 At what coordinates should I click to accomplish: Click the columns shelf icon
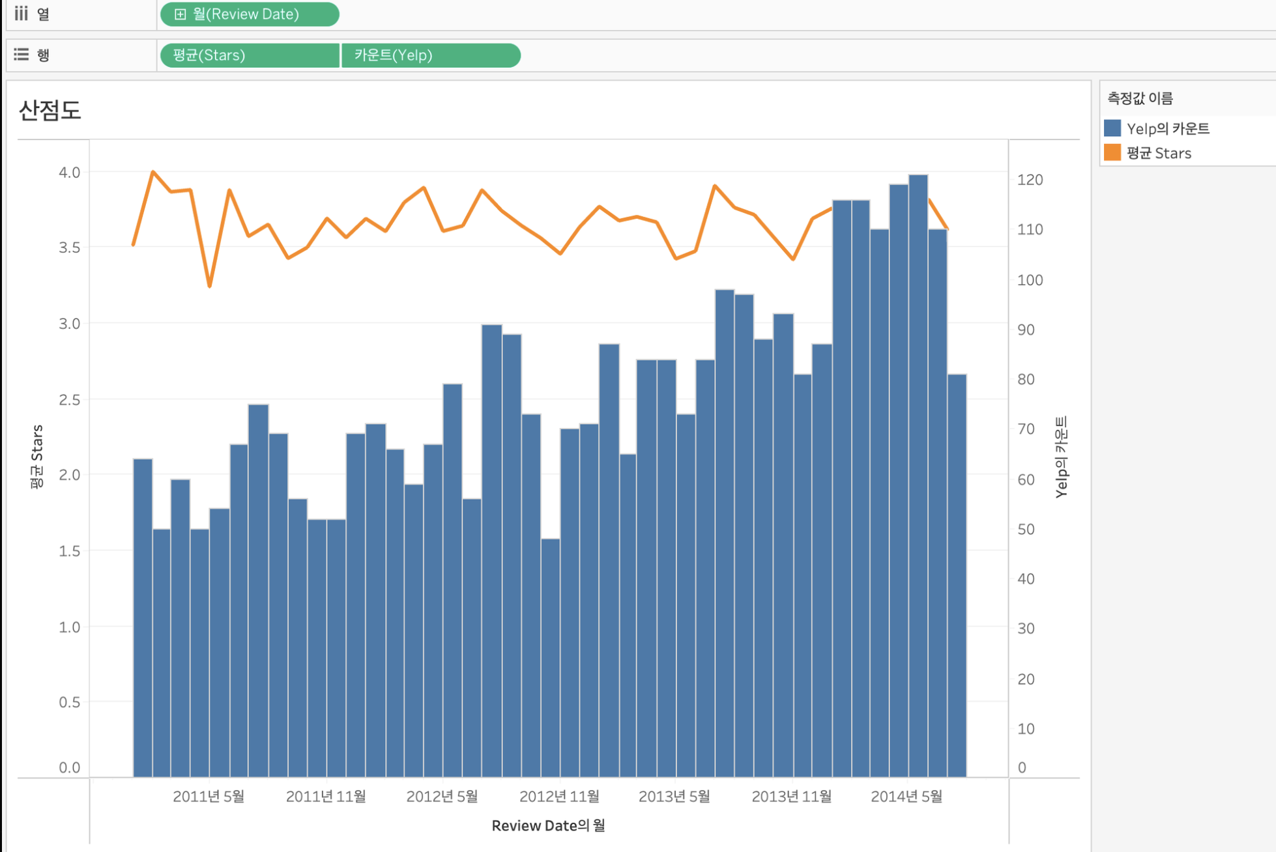coord(22,14)
